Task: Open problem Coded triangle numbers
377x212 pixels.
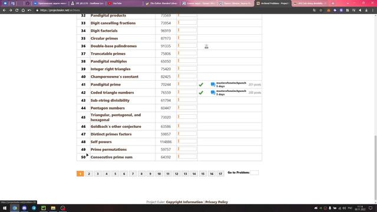Action: point(112,92)
